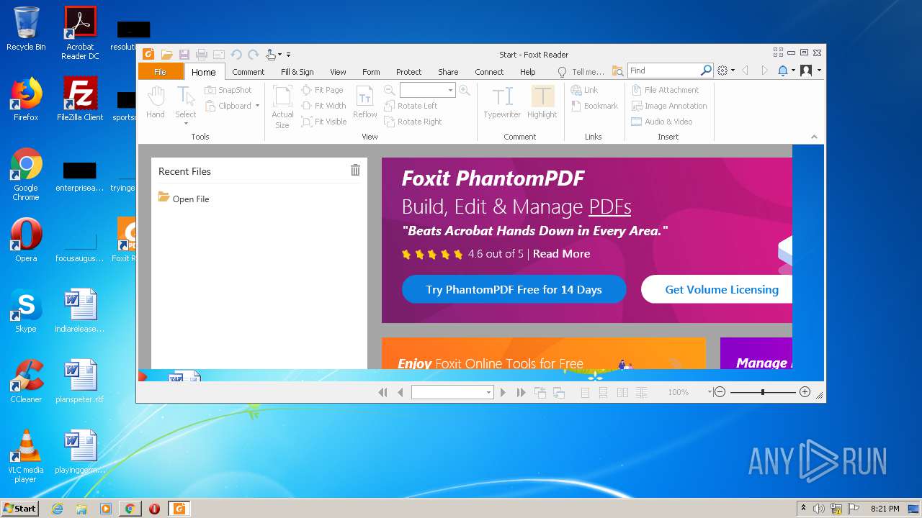Click the zoom in magnifier in ribbon
The height and width of the screenshot is (518, 922).
click(x=465, y=90)
